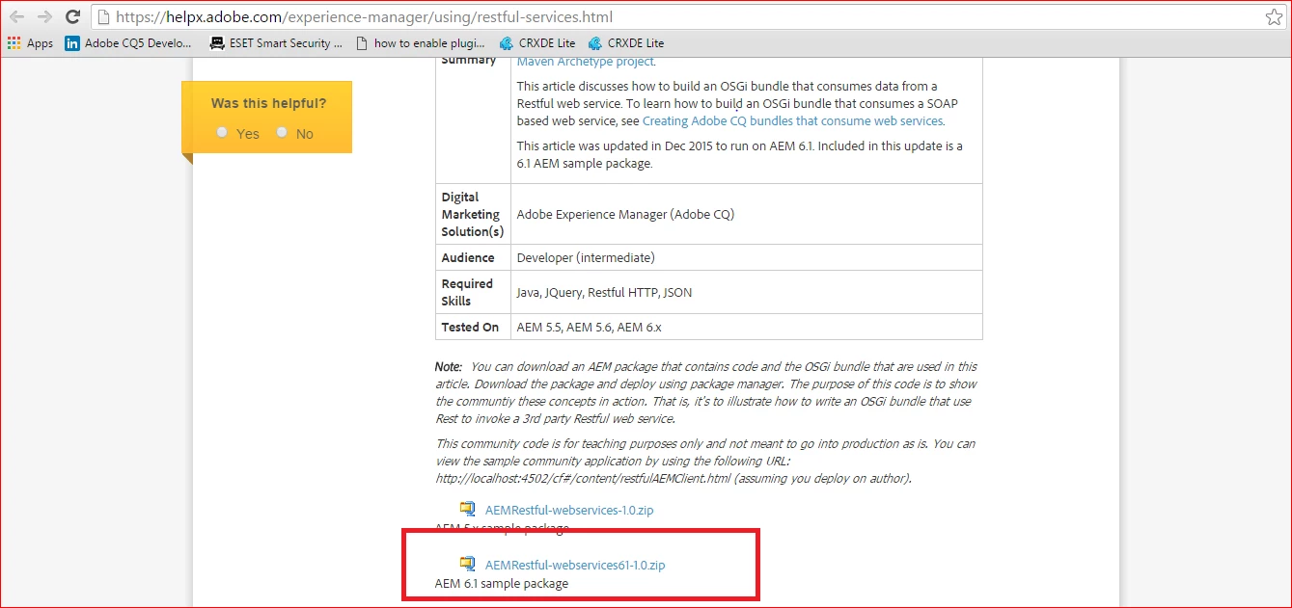The height and width of the screenshot is (608, 1292).
Task: Open the Maven Archetype project link
Action: click(x=586, y=62)
